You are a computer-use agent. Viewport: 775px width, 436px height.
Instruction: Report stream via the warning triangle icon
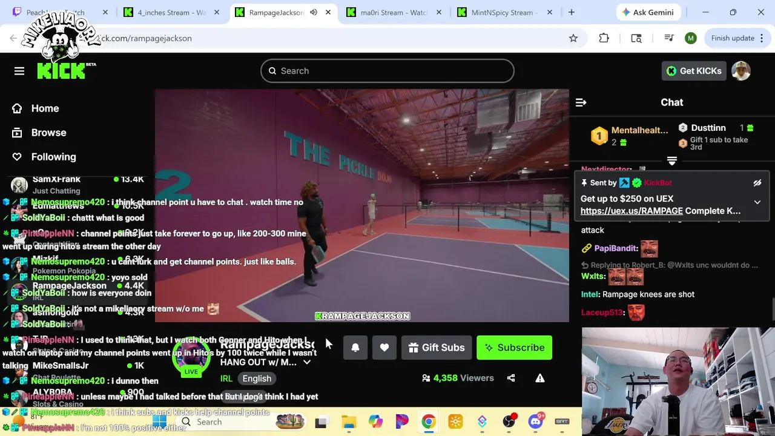click(540, 378)
